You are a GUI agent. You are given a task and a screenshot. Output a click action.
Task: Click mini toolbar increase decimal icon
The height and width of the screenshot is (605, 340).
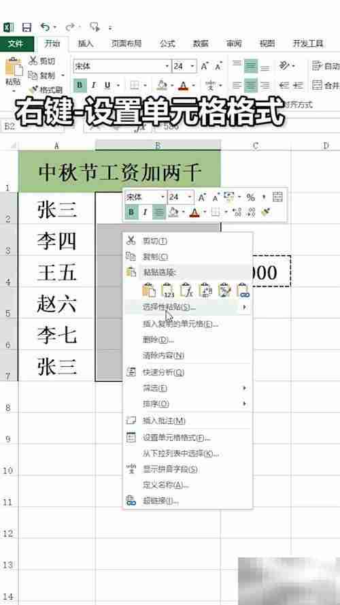coord(237,212)
